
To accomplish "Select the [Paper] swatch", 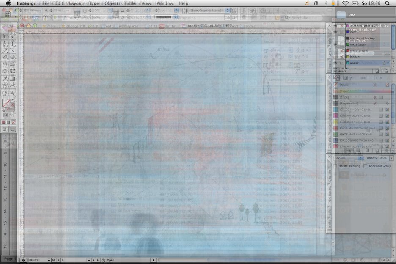I will pyautogui.click(x=361, y=91).
